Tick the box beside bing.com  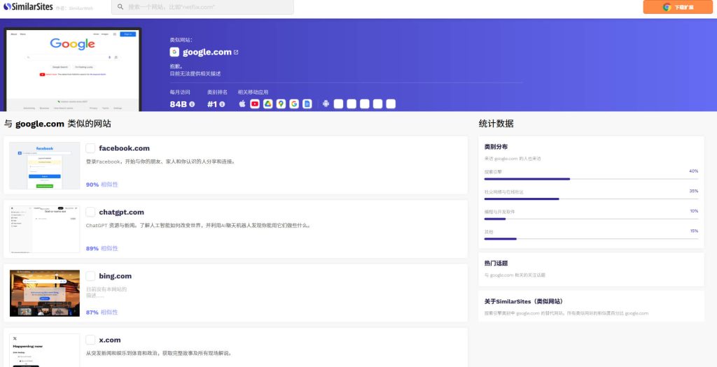coord(90,276)
